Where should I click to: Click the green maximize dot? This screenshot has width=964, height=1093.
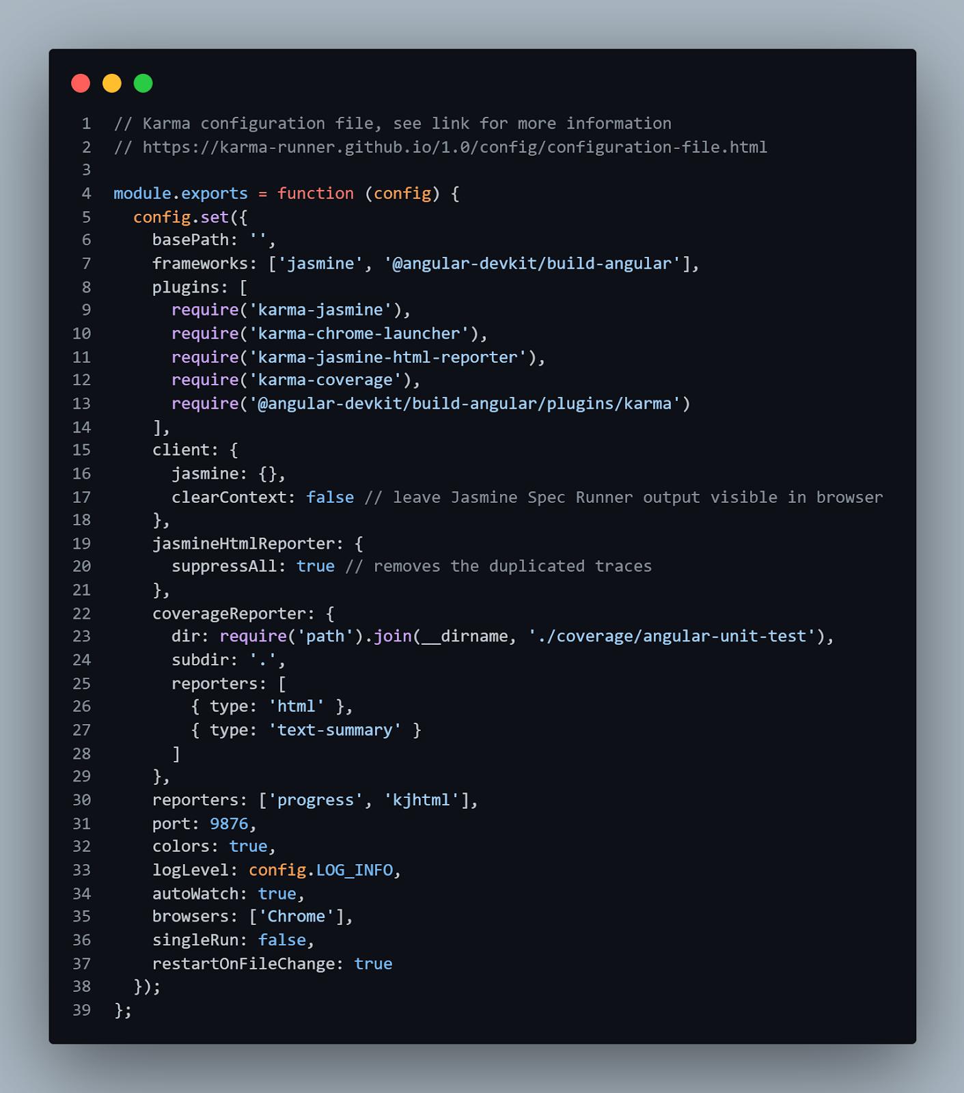pyautogui.click(x=143, y=83)
